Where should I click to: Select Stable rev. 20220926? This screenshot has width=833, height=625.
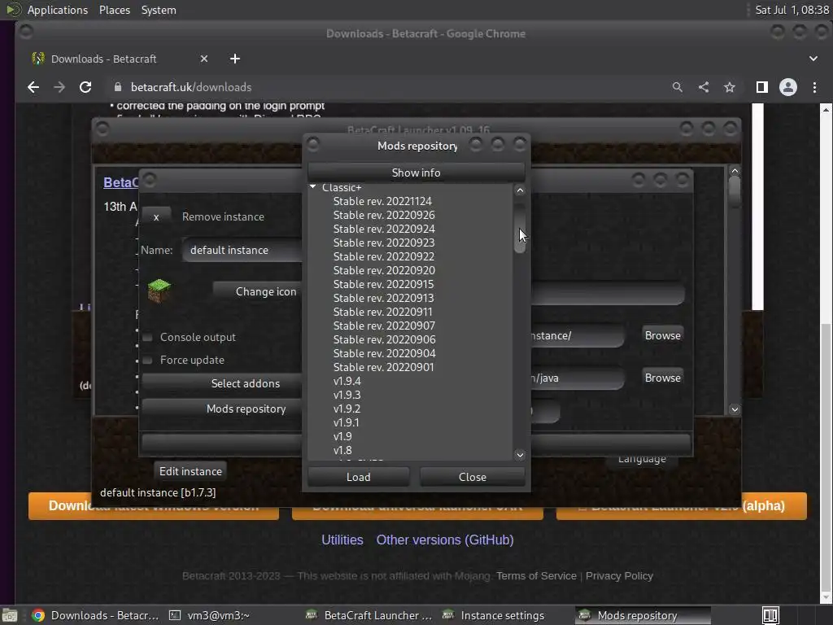pyautogui.click(x=384, y=215)
